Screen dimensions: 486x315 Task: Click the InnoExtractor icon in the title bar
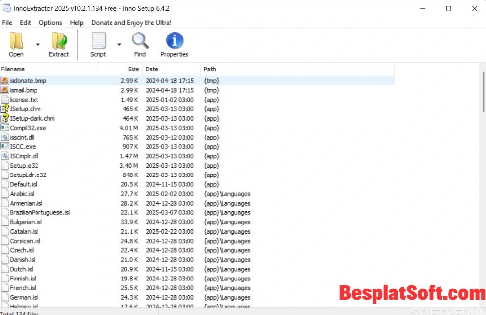(7, 8)
